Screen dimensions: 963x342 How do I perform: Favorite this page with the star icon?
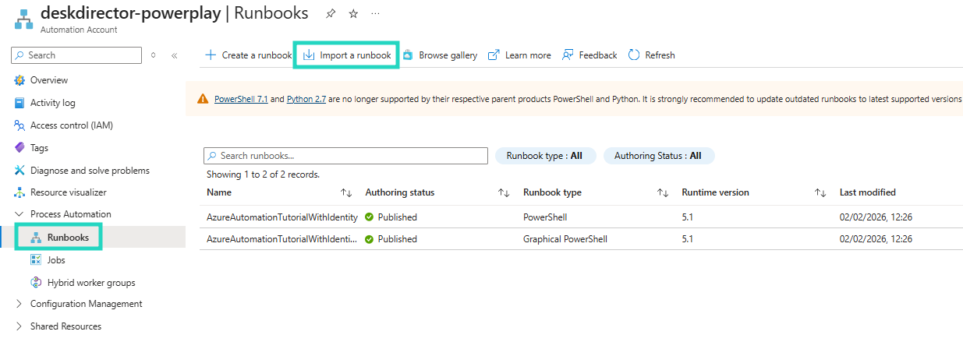point(353,14)
